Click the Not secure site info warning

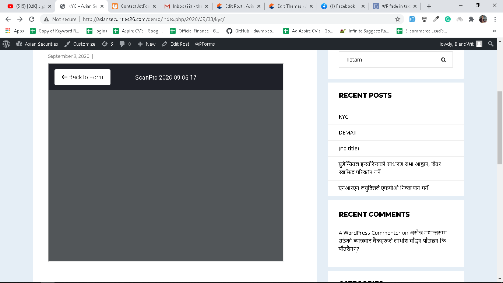click(60, 19)
